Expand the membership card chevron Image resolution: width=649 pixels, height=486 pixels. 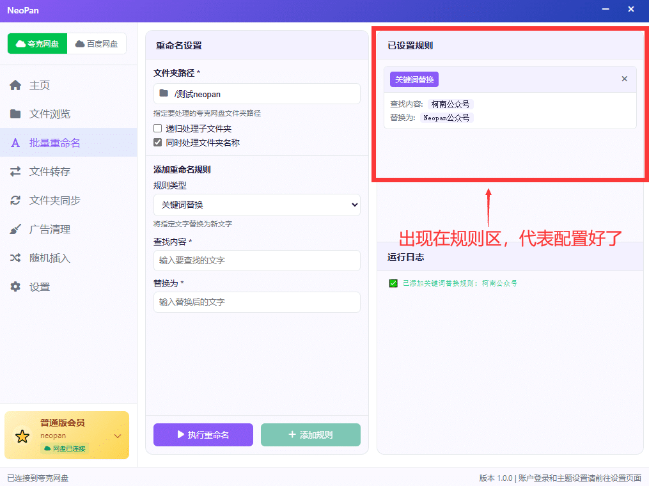pyautogui.click(x=118, y=436)
